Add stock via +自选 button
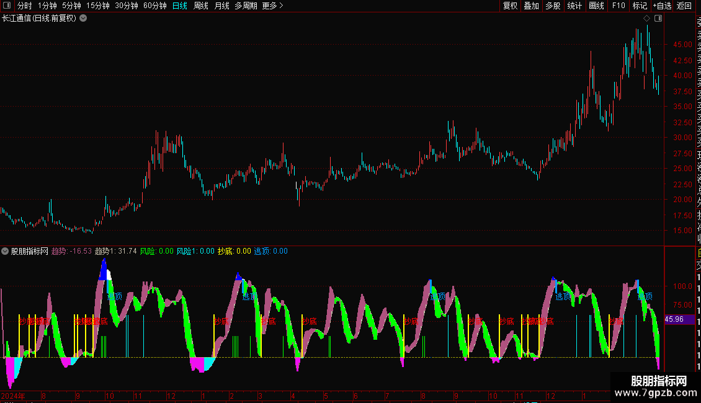 tap(662, 6)
